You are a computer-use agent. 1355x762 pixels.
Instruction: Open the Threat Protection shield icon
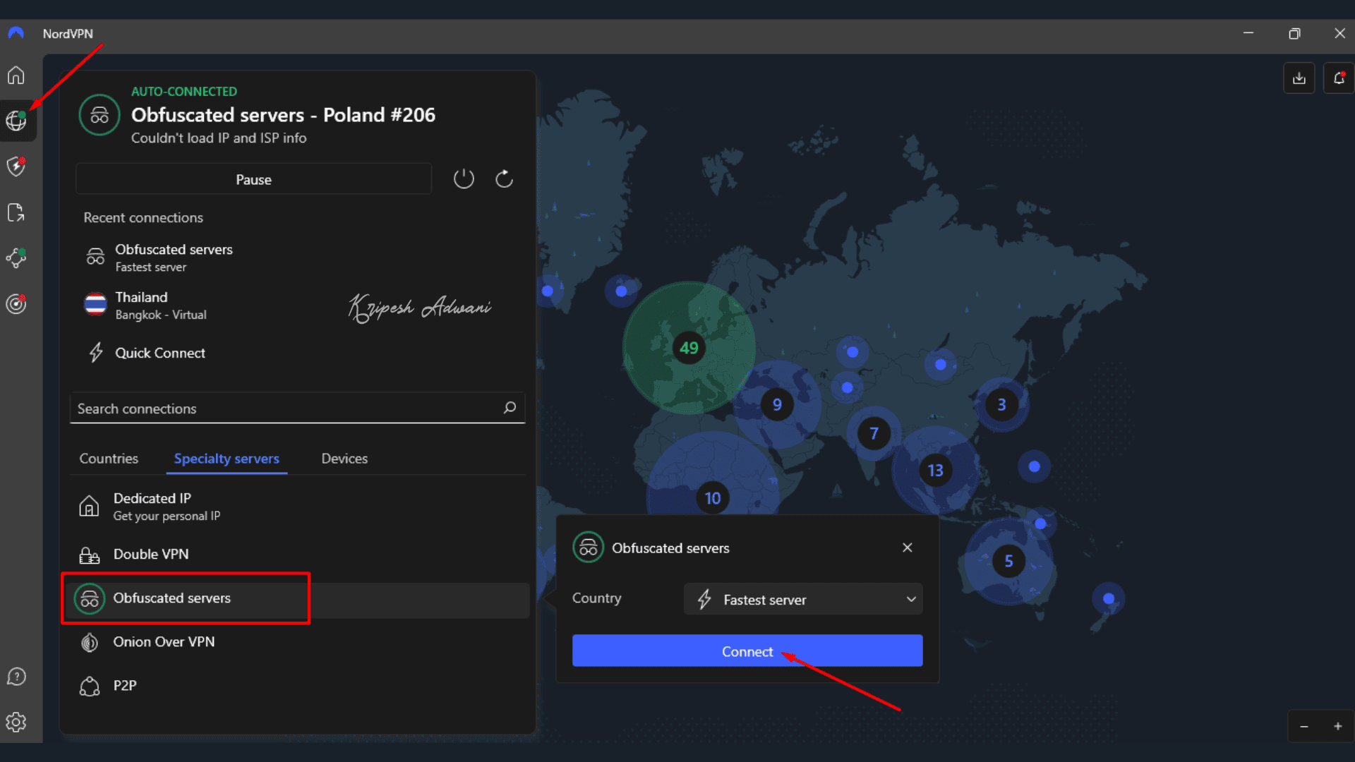point(16,167)
